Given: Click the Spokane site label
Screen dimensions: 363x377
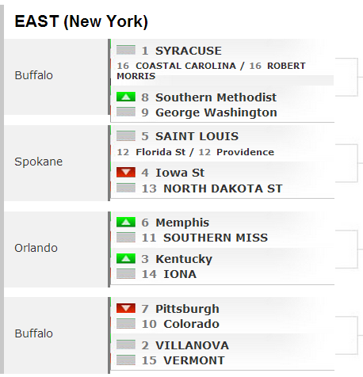Looking at the screenshot, I should pos(39,162).
